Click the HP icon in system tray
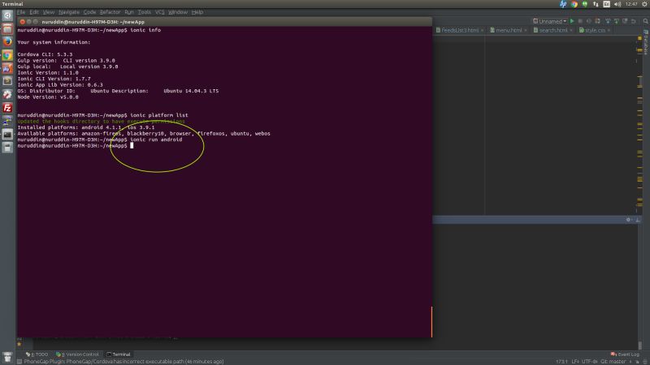This screenshot has width=650, height=365. click(563, 4)
